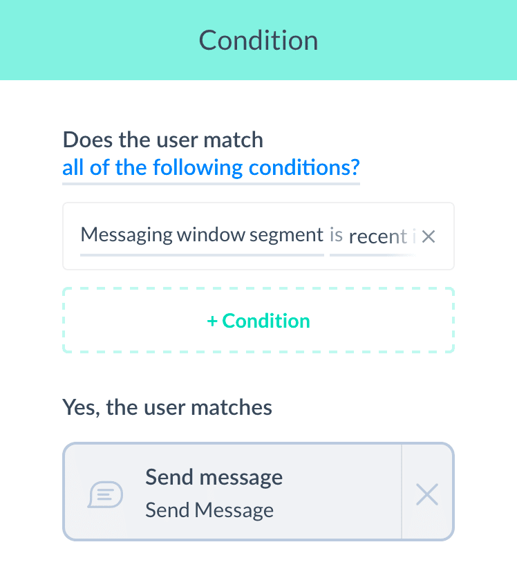The width and height of the screenshot is (517, 578).
Task: Open the Send message step card
Action: [232, 492]
